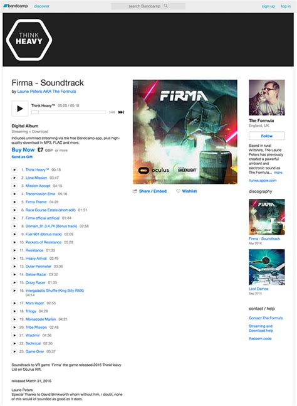
Task: Open the Bandcamp logo home link
Action: click(16, 6)
